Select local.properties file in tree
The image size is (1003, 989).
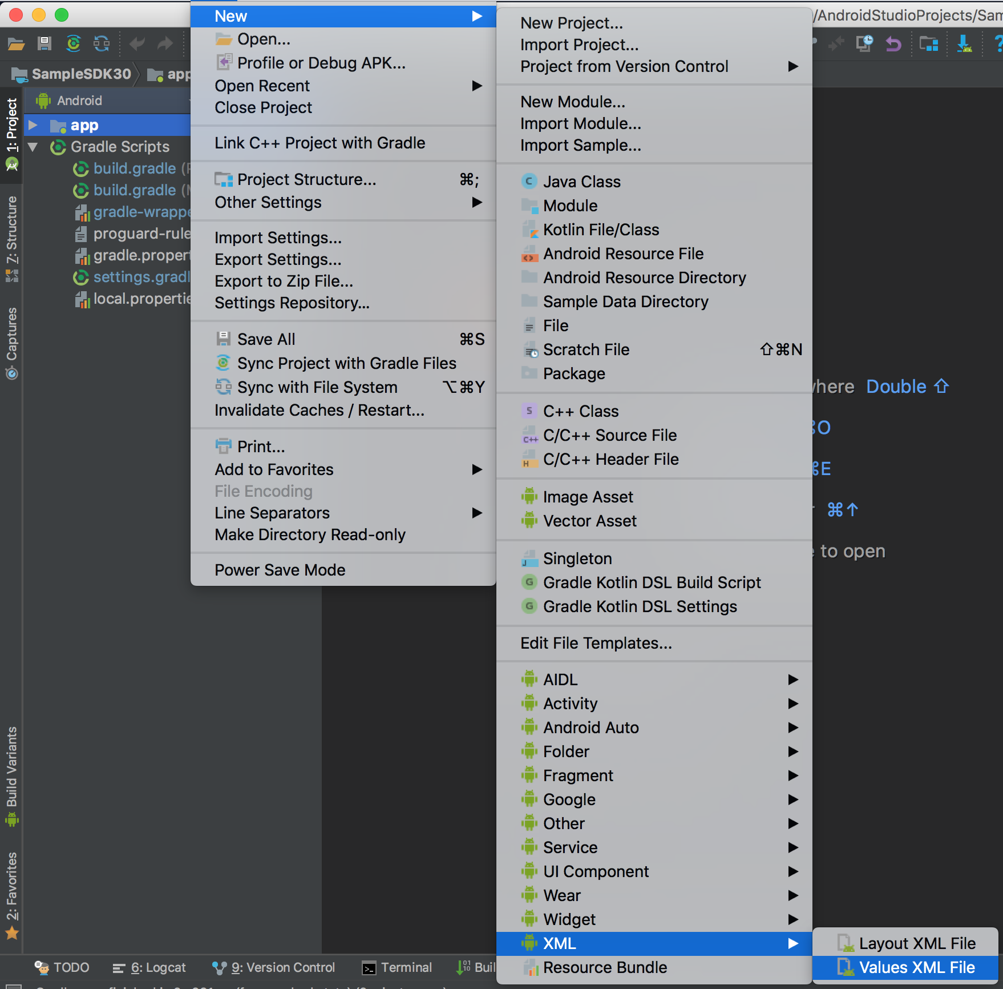(132, 299)
